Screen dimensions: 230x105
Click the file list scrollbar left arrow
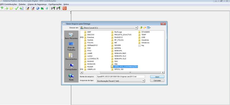click(82, 72)
